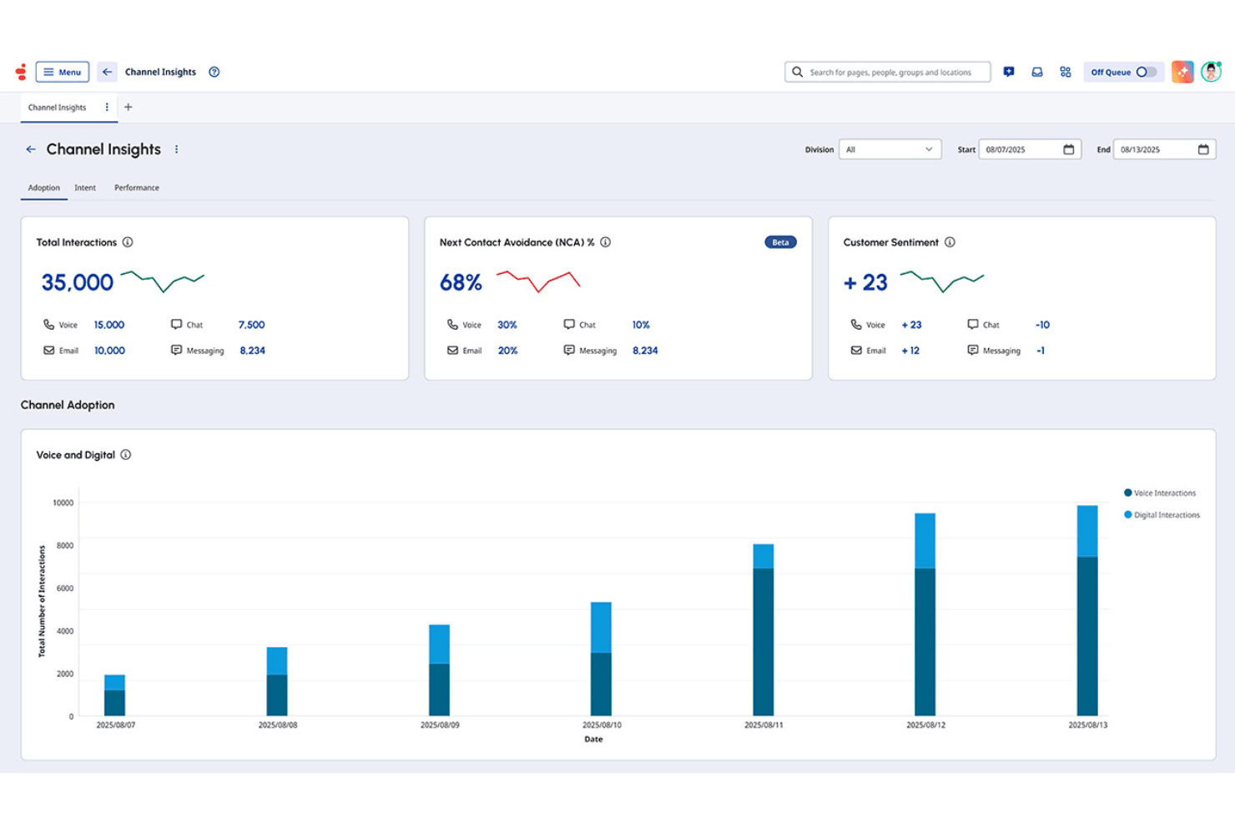Click the red NCA sparkline
Screen dimensions: 1235x824
538,281
